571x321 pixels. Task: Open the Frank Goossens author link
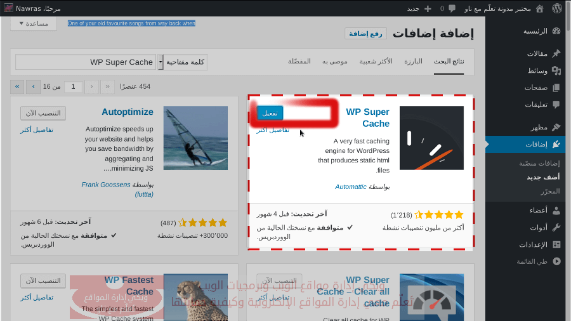click(x=107, y=185)
